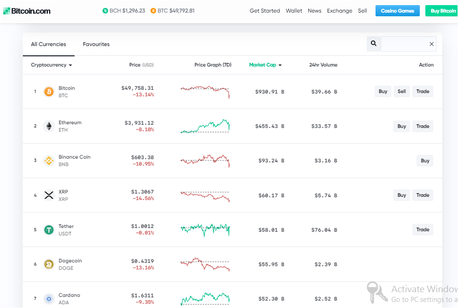Click Ethereum price $3,931.12
This screenshot has width=458, height=308.
click(139, 123)
